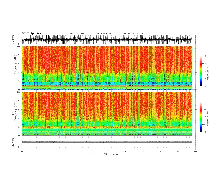Click the "ch.1(V)" waveform axis label
The image size is (220, 170).
tap(13, 39)
